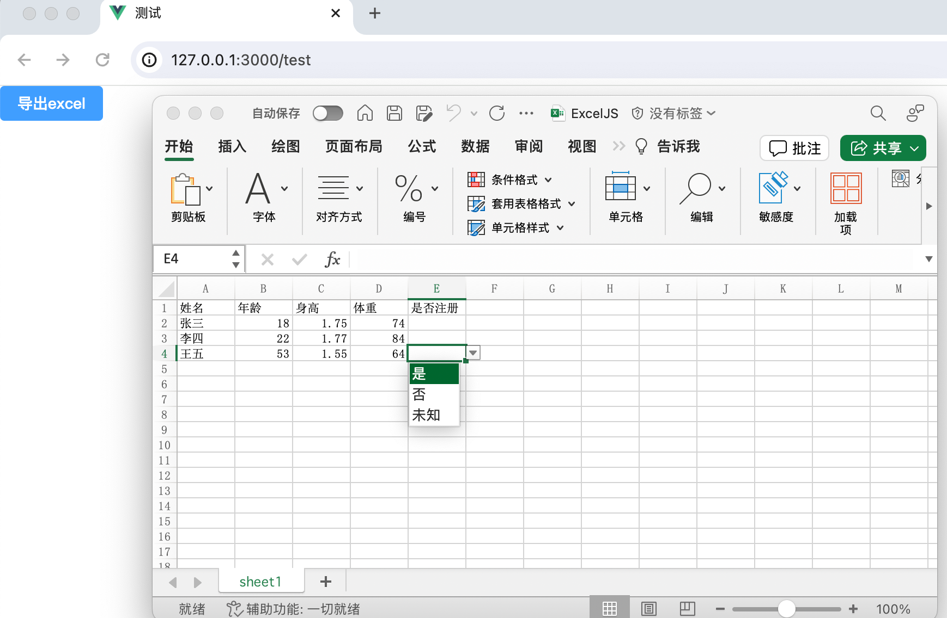Open the Insert (插入) ribbon tab
Screen dimensions: 947x618
coord(232,146)
